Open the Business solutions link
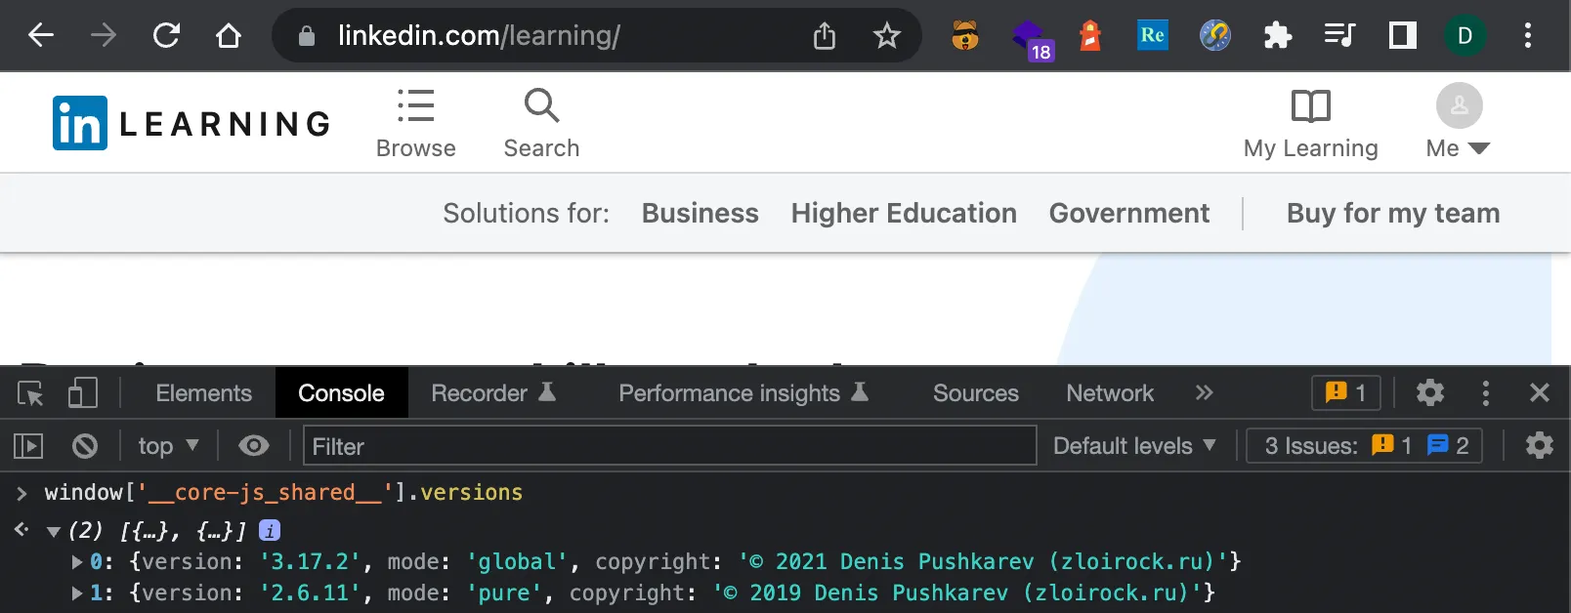 (x=700, y=213)
